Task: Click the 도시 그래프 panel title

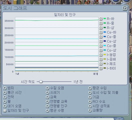Action: [15, 8]
